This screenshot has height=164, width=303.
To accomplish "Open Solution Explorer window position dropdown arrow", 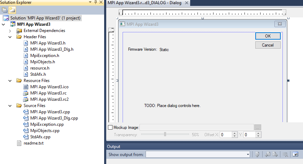I will tap(90, 2).
